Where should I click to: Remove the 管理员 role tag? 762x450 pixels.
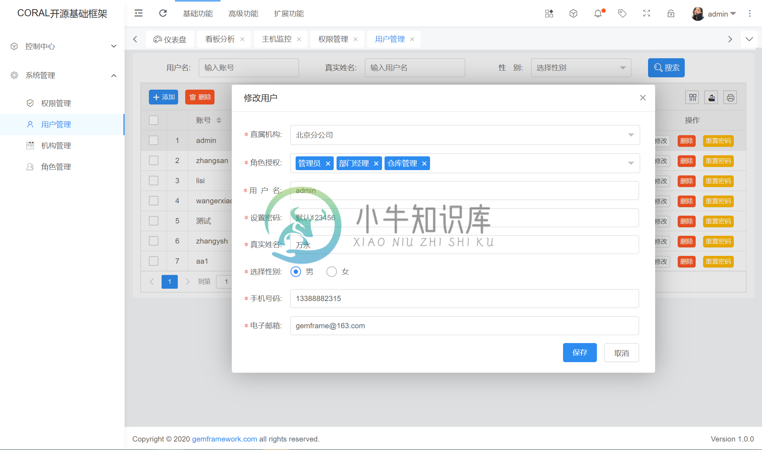[328, 163]
